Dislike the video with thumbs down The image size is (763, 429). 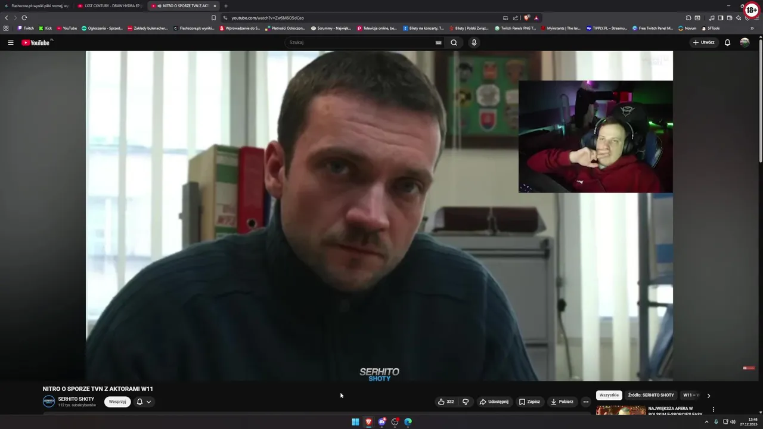pos(466,402)
